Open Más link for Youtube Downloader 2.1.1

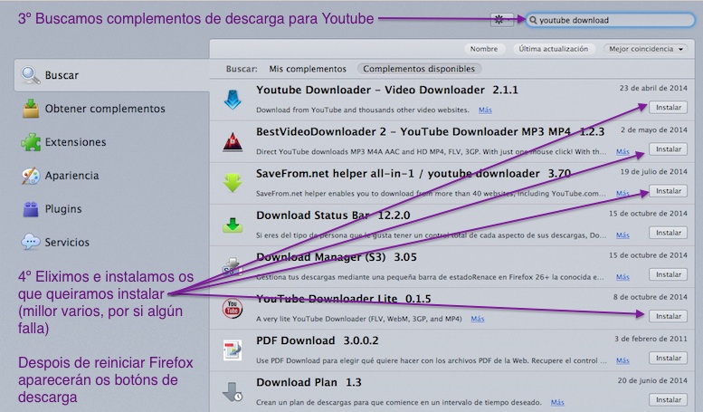(485, 110)
